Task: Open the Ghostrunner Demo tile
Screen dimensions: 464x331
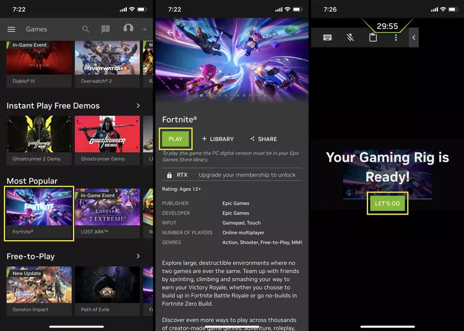Action: [107, 140]
